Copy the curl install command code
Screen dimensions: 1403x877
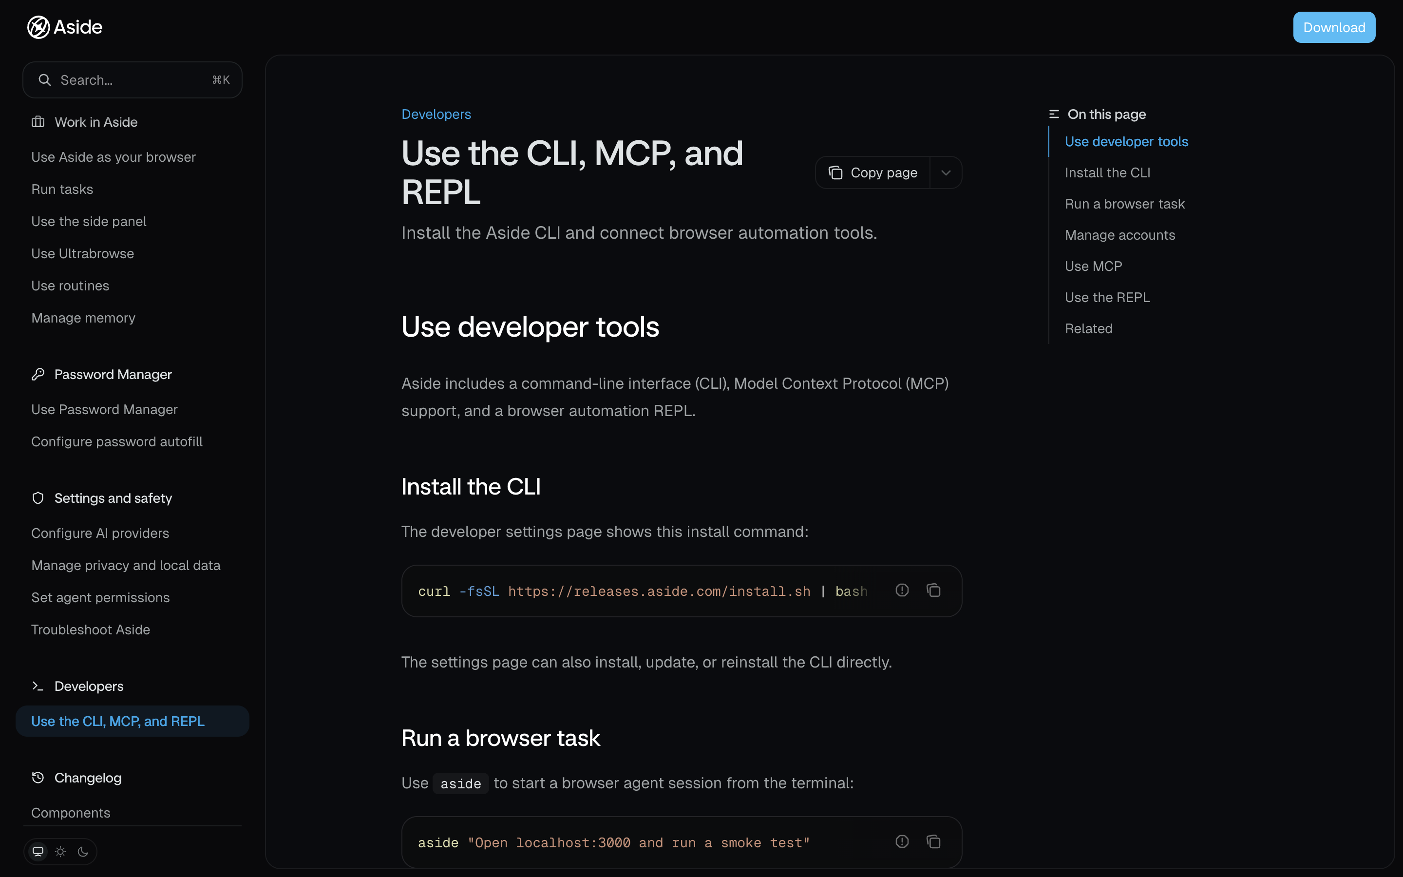pos(933,591)
